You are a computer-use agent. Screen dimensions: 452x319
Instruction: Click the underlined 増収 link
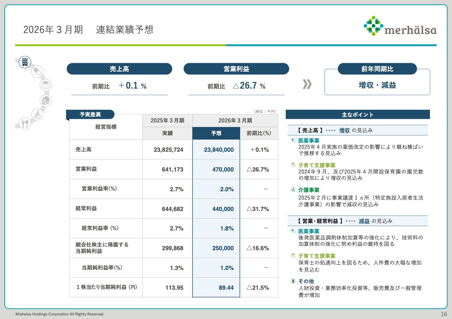(x=344, y=130)
